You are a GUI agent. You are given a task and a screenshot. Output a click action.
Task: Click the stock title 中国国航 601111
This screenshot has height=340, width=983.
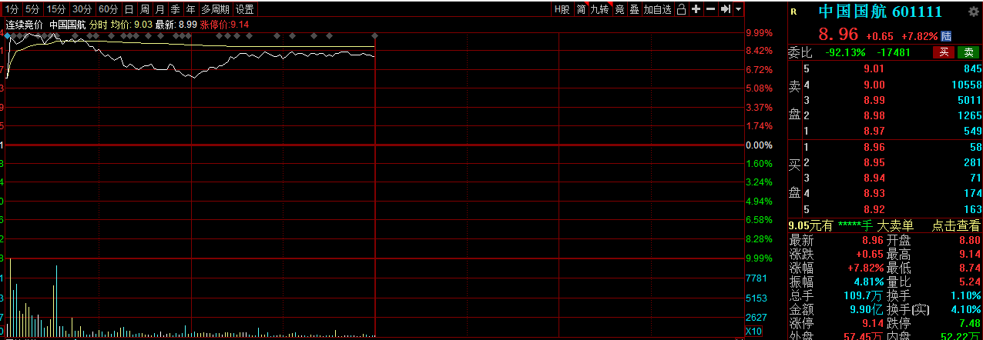(x=880, y=12)
